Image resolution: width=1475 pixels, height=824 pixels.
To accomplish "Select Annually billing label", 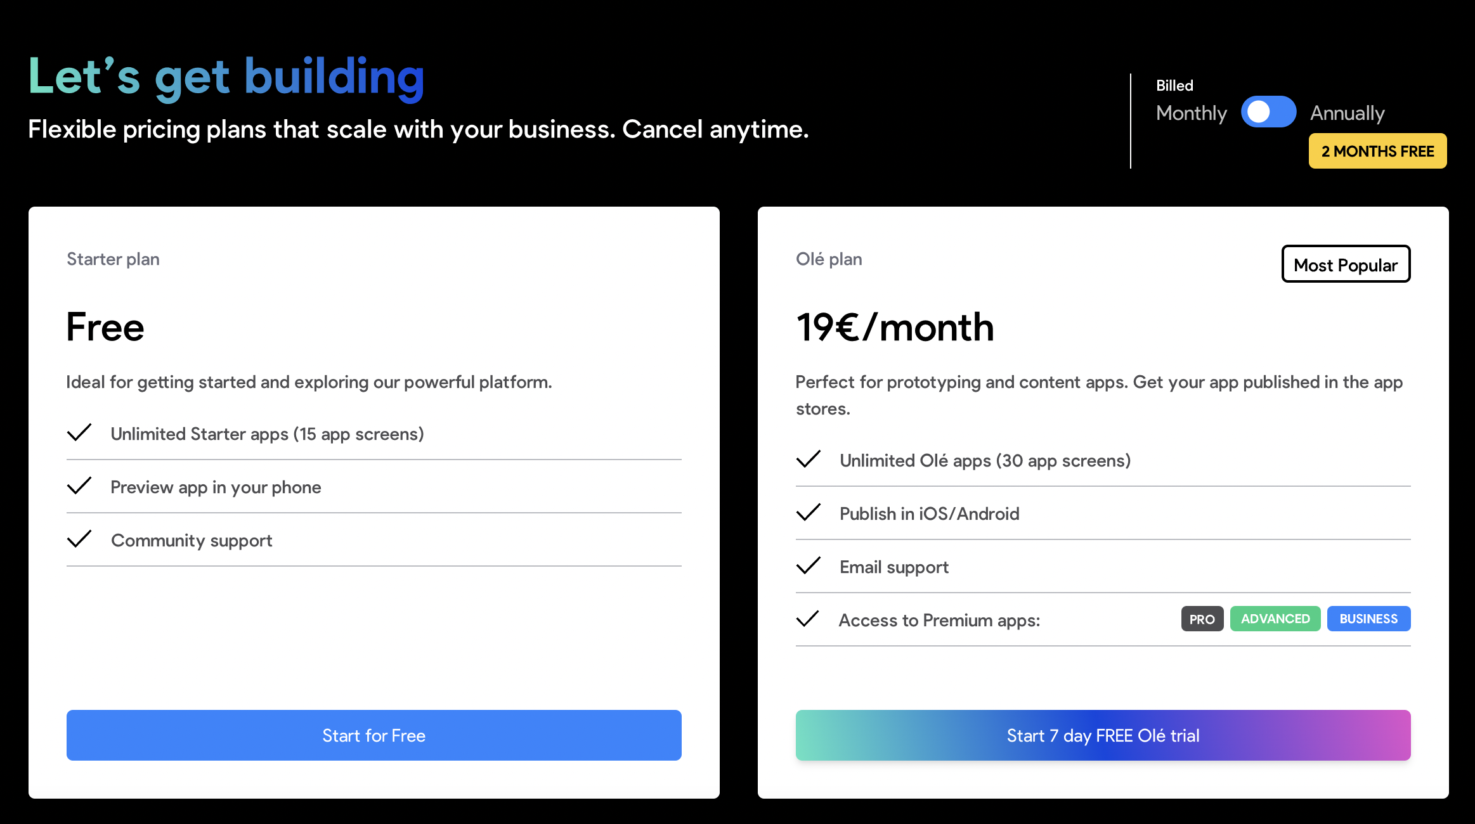I will pyautogui.click(x=1347, y=113).
